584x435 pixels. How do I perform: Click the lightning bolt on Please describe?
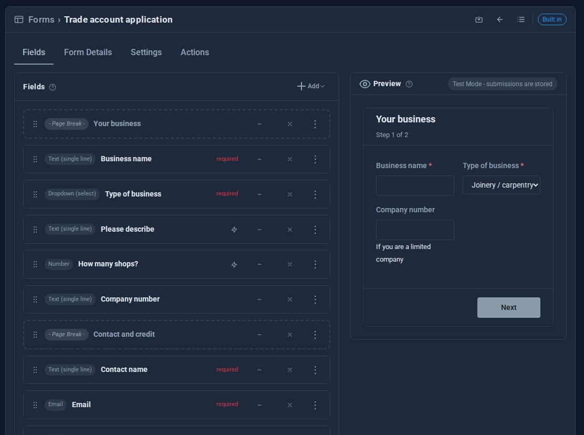234,230
